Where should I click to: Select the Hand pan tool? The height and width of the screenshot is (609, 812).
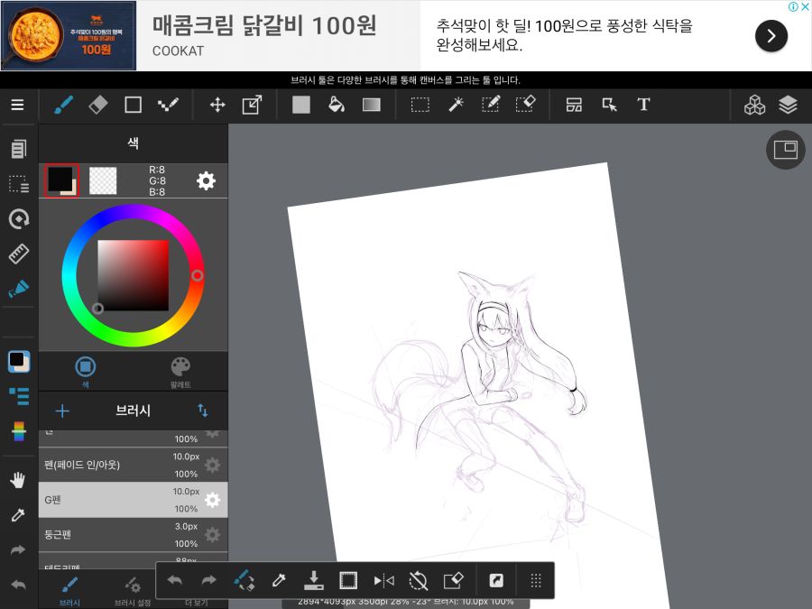[18, 480]
